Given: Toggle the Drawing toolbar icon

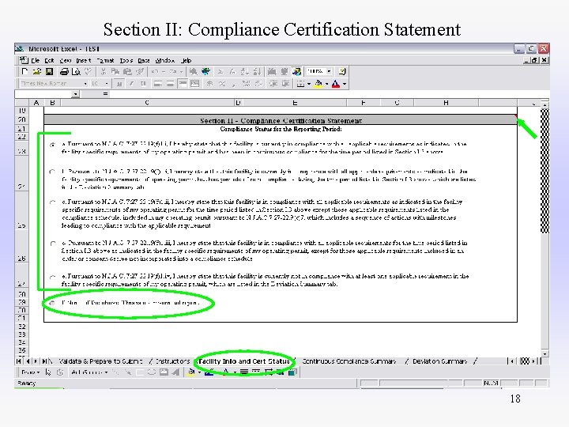Looking at the screenshot, I should (296, 71).
